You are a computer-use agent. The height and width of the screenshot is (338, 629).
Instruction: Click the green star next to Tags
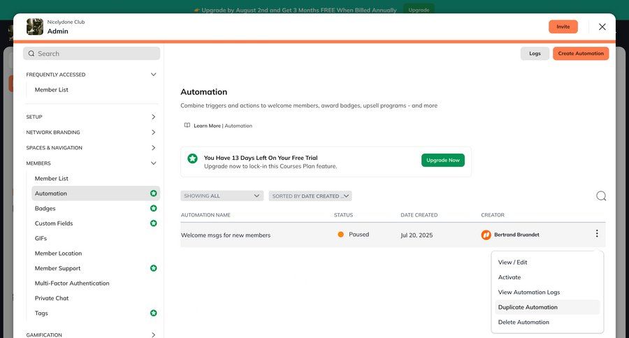click(153, 313)
